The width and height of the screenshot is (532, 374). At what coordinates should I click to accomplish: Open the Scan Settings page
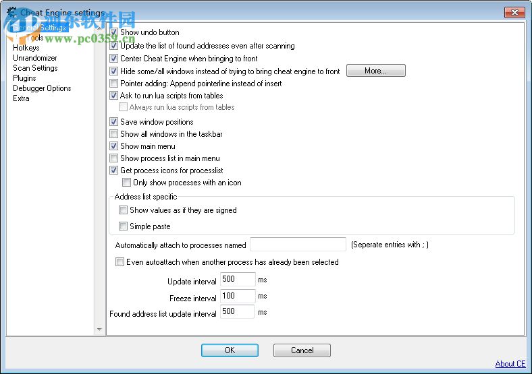click(x=35, y=68)
